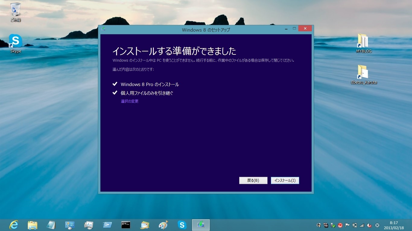Close the Windows 8 のセットアップ window
Viewport: 412px width, 231px height.
click(305, 29)
